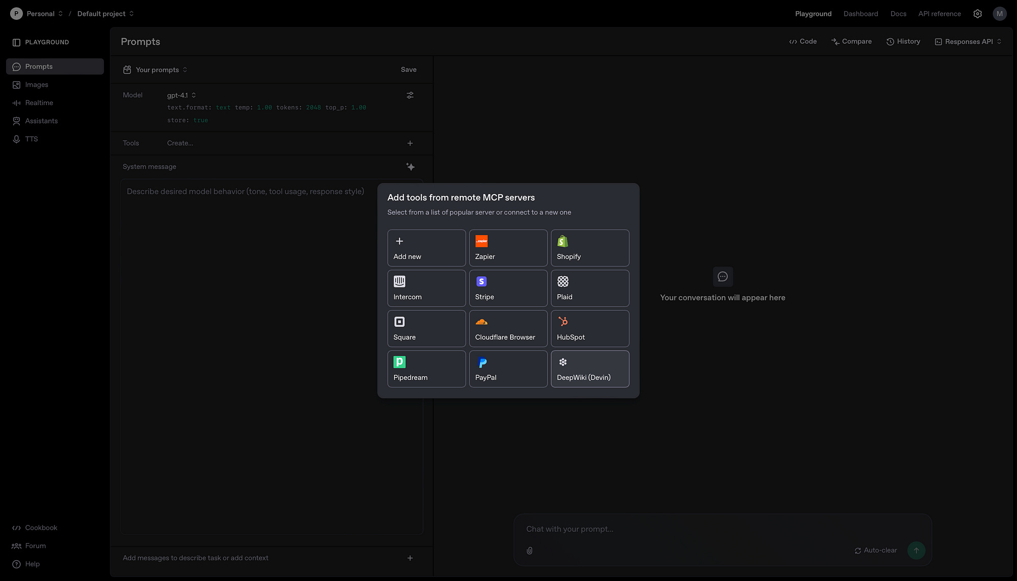Go to Images in the sidebar
Image resolution: width=1017 pixels, height=581 pixels.
pos(37,85)
